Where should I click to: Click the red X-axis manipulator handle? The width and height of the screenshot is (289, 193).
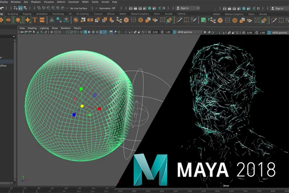99,109
